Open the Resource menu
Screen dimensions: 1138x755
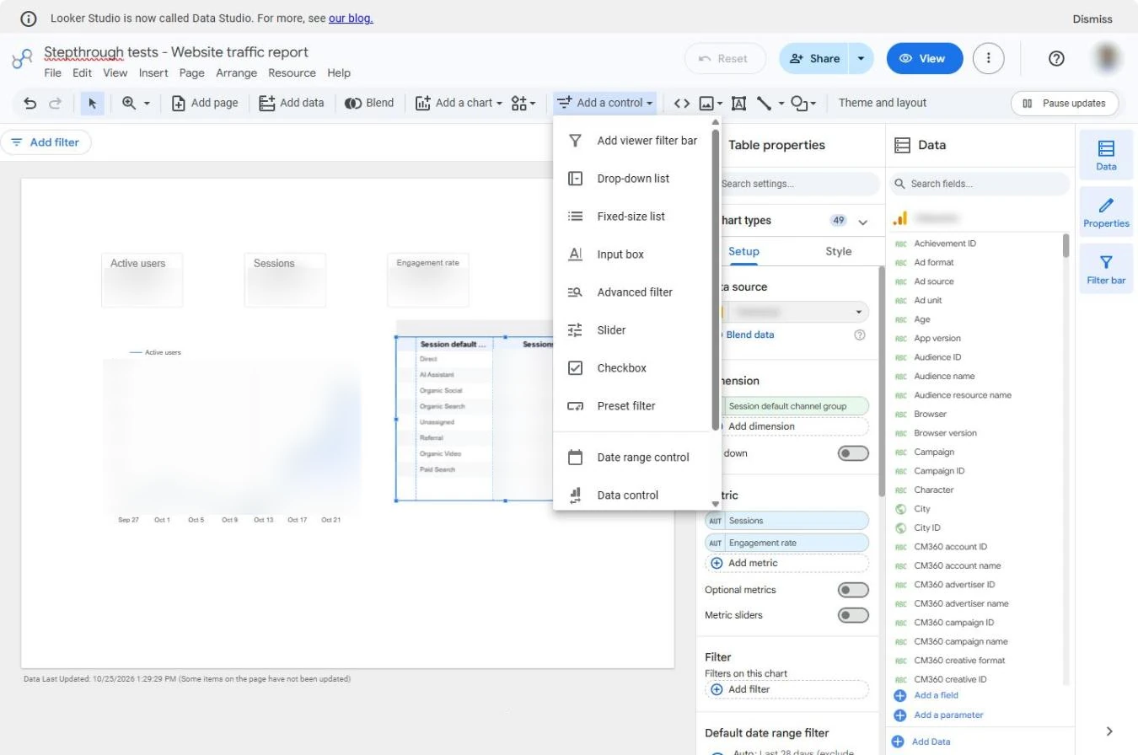point(292,73)
